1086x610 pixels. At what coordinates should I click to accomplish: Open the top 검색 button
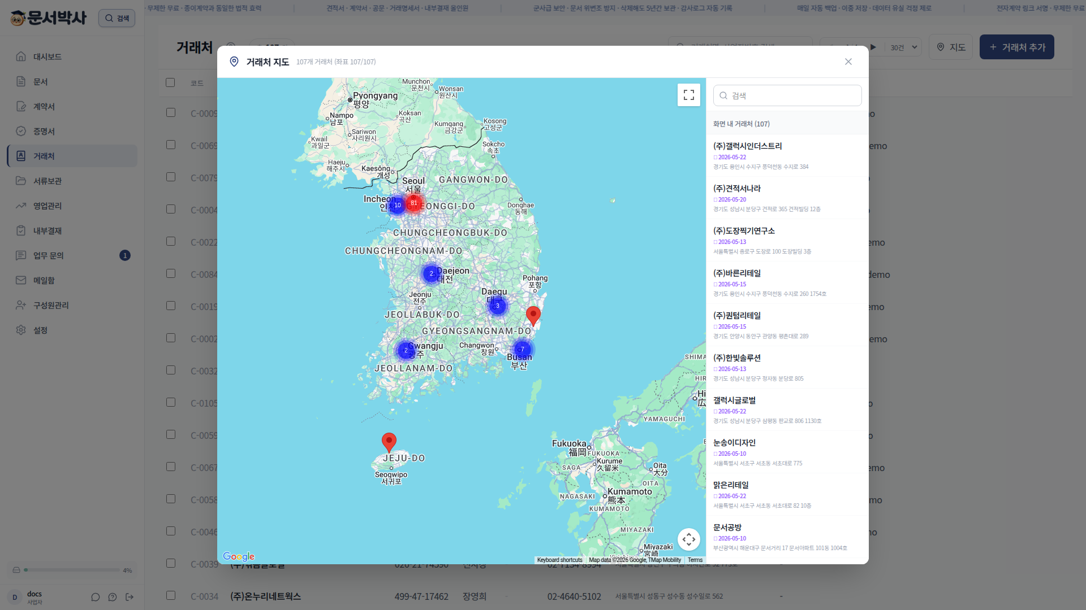(x=117, y=18)
